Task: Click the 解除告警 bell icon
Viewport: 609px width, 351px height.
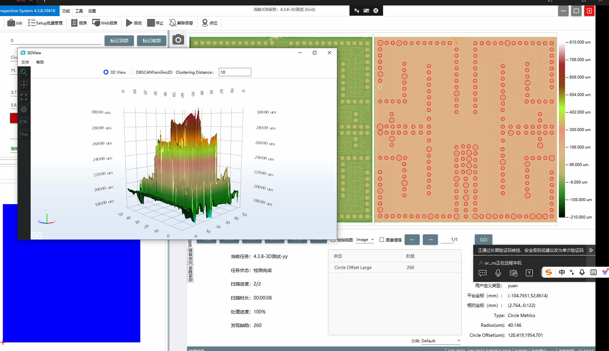Action: [x=173, y=23]
